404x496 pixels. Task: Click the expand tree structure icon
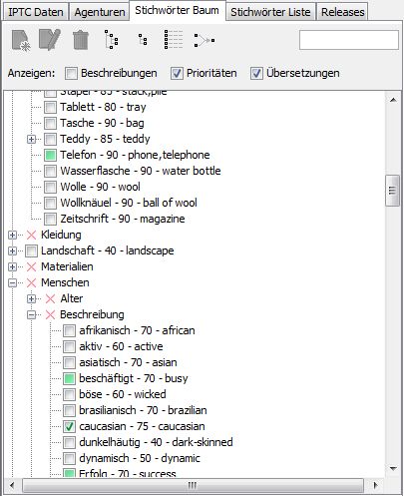point(111,40)
